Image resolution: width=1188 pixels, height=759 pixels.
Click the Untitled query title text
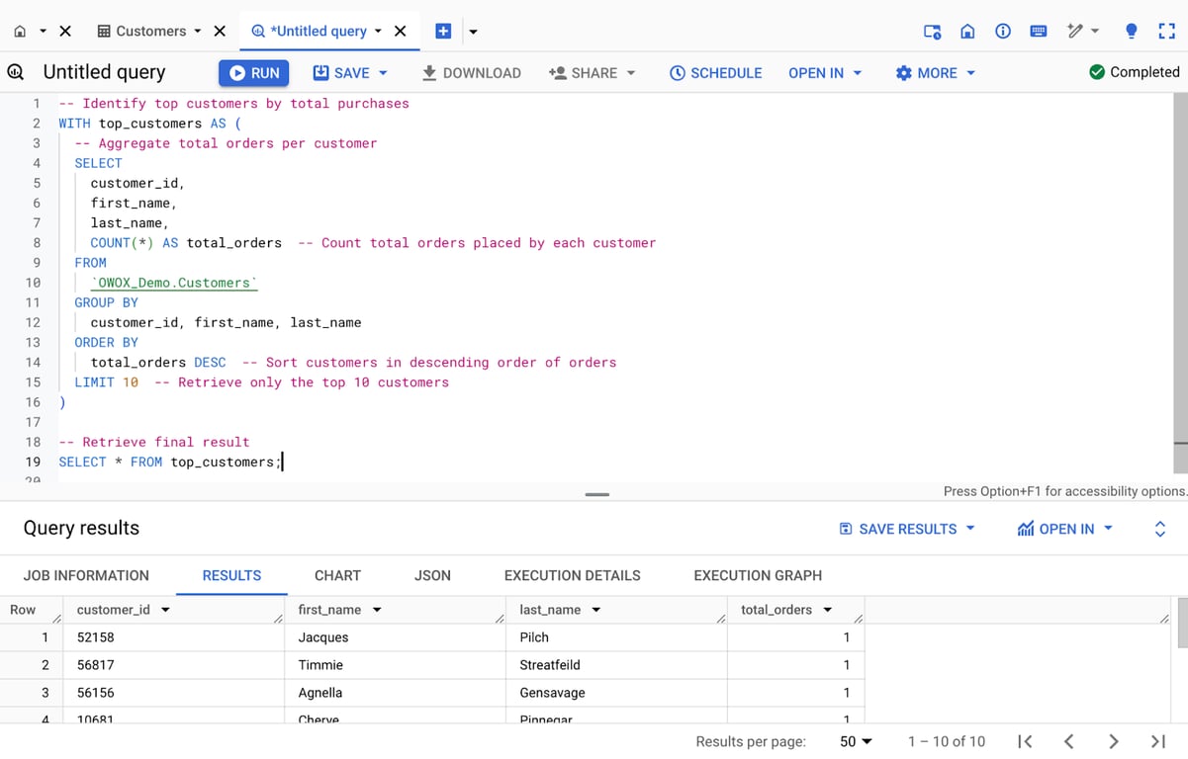pos(104,72)
